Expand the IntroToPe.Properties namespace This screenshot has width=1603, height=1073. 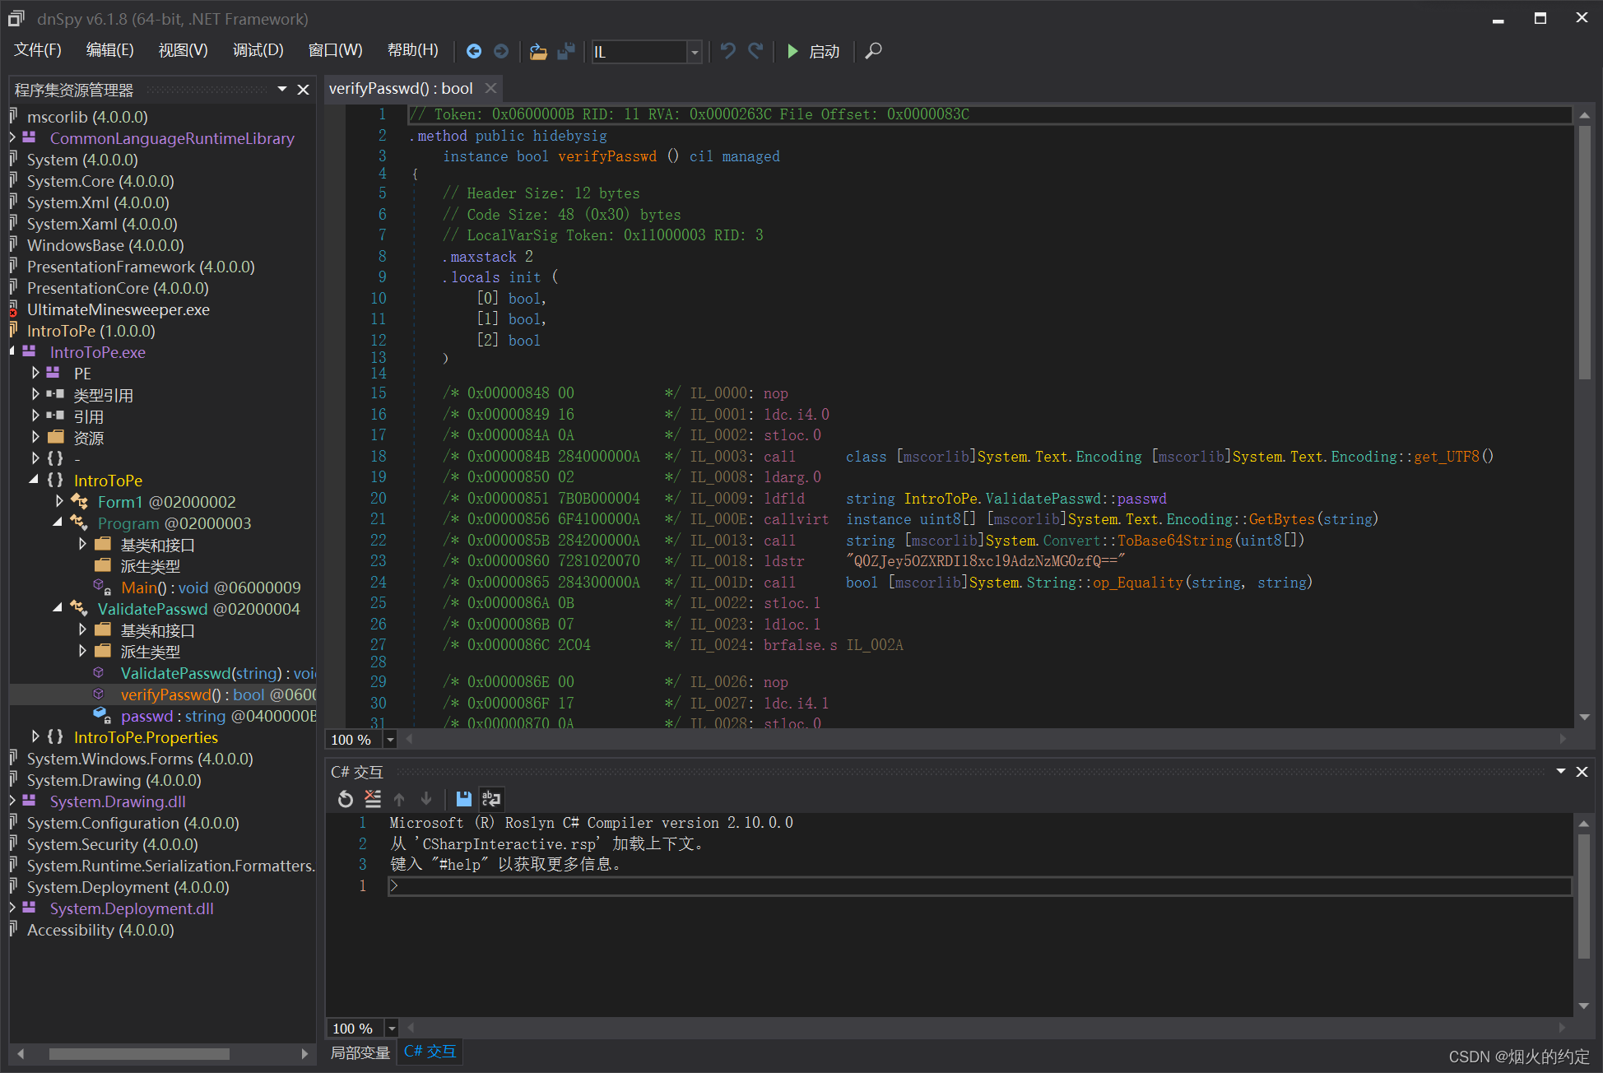click(35, 736)
